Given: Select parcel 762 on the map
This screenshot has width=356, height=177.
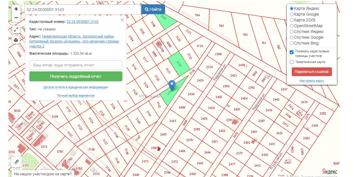Looking at the screenshot, I should (245, 35).
